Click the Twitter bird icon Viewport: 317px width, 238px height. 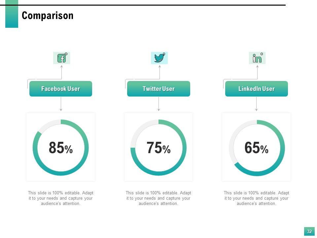(159, 58)
